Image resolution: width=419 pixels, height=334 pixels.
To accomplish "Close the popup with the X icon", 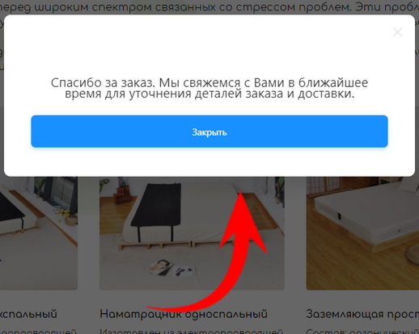I will click(397, 32).
